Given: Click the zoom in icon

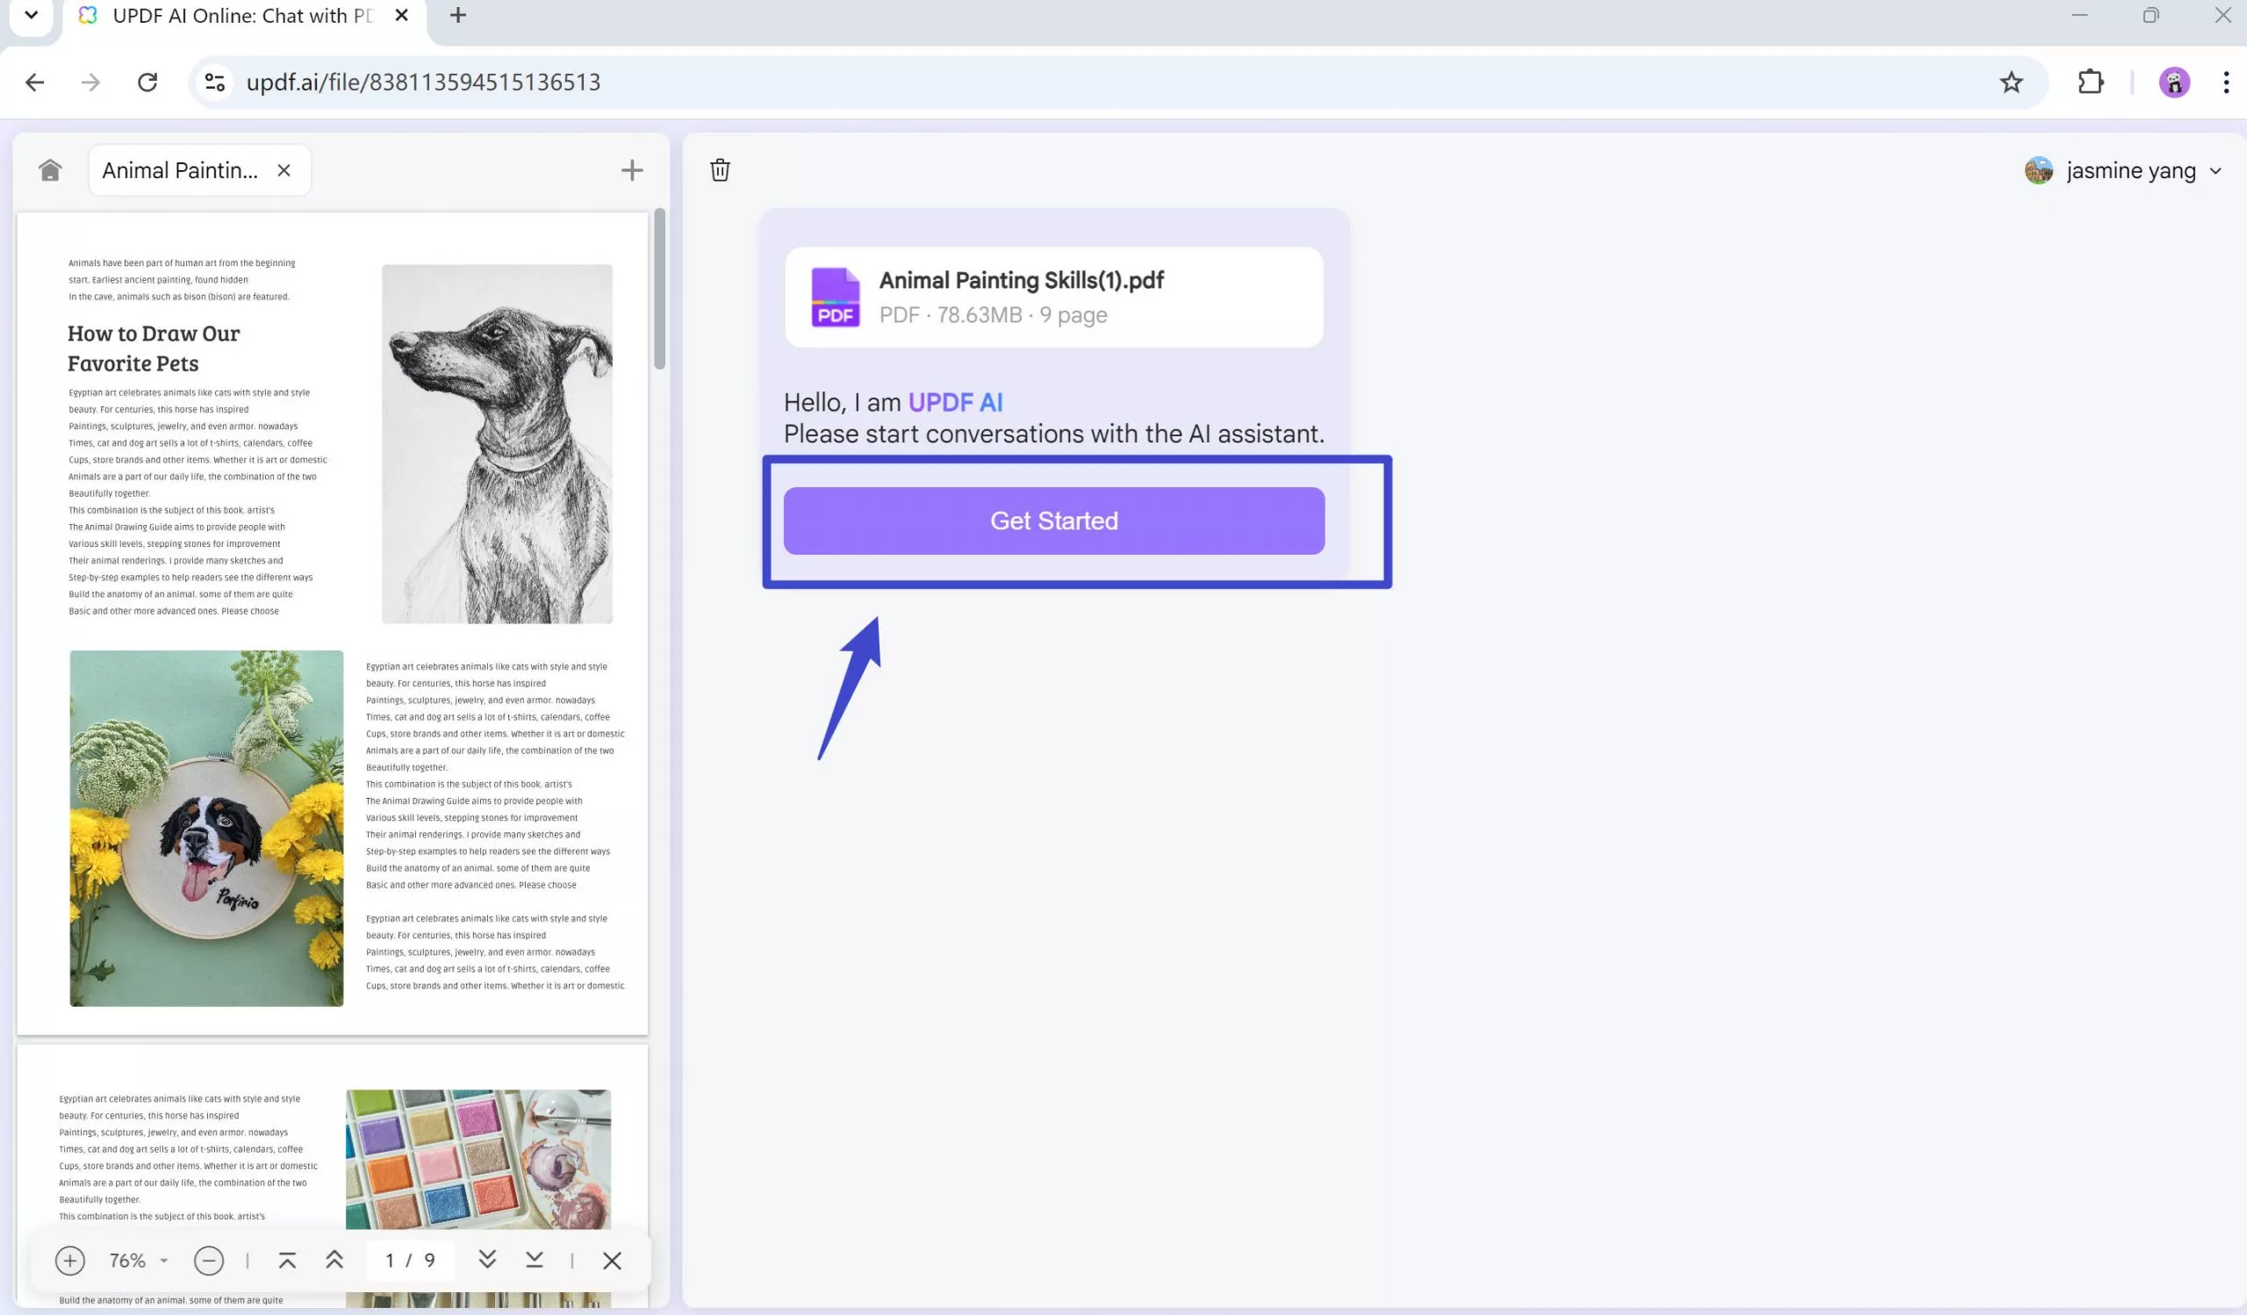Looking at the screenshot, I should [x=70, y=1260].
